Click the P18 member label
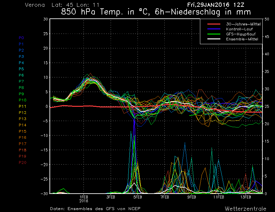This screenshot has width=275, height=212. tap(22, 150)
